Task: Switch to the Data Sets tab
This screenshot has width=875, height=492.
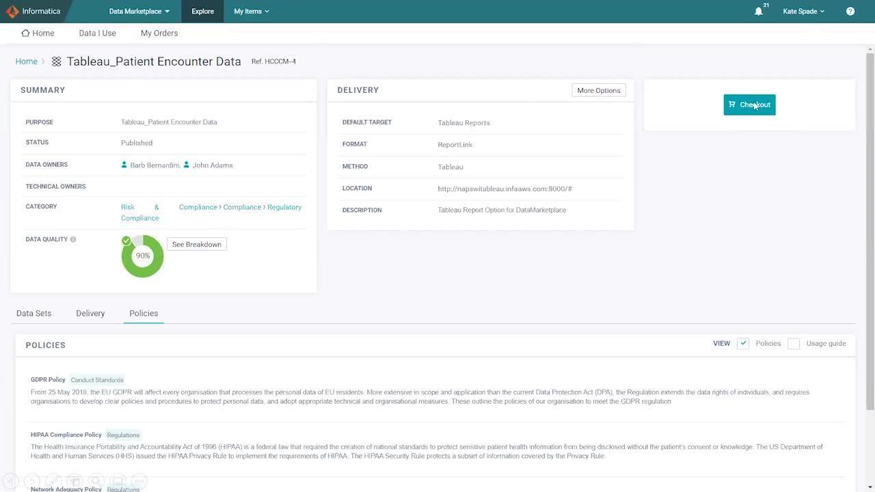Action: [34, 313]
